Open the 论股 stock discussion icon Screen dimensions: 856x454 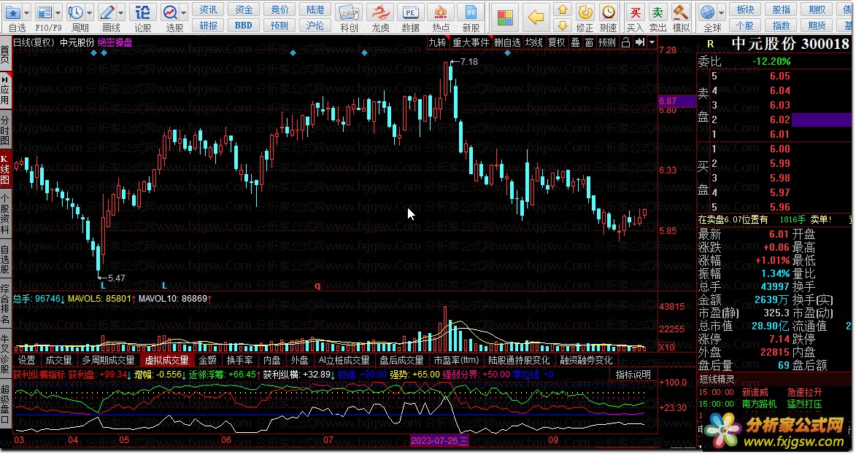(142, 12)
